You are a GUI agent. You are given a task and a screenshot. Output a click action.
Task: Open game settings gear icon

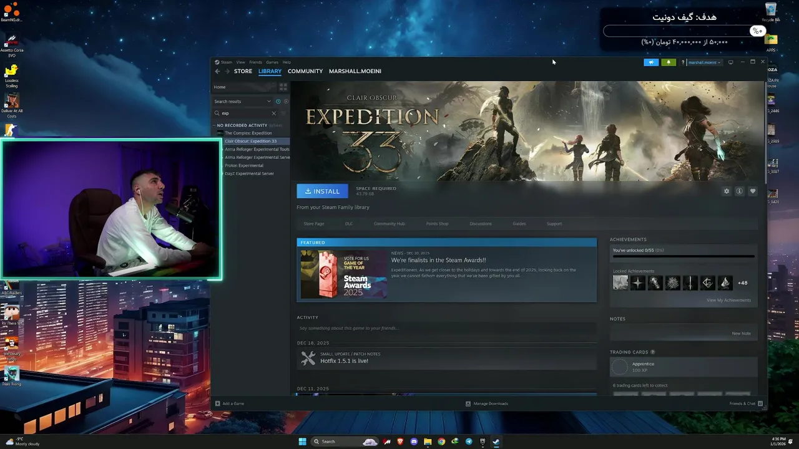(726, 191)
